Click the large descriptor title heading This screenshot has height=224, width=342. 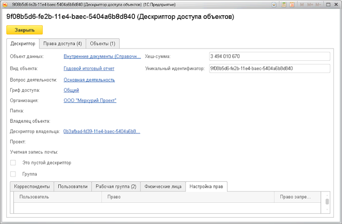(120, 17)
